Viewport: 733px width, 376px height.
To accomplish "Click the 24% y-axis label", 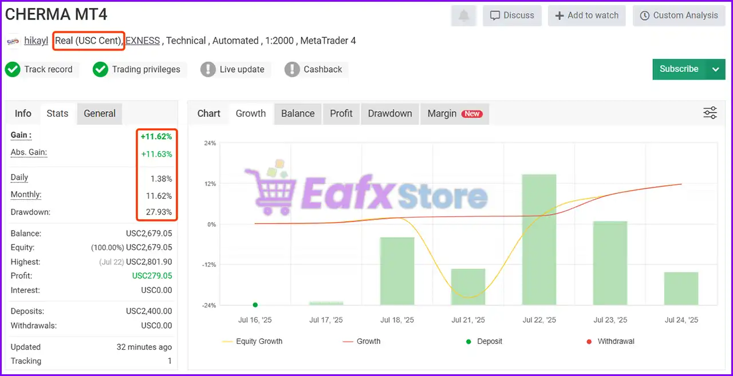I will coord(210,144).
